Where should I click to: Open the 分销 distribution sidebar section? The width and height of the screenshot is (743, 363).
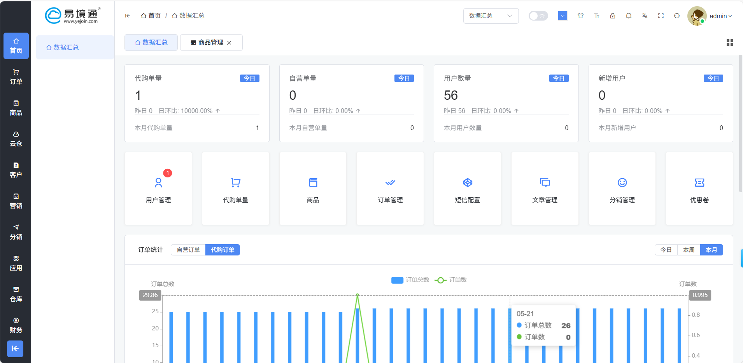(x=16, y=232)
